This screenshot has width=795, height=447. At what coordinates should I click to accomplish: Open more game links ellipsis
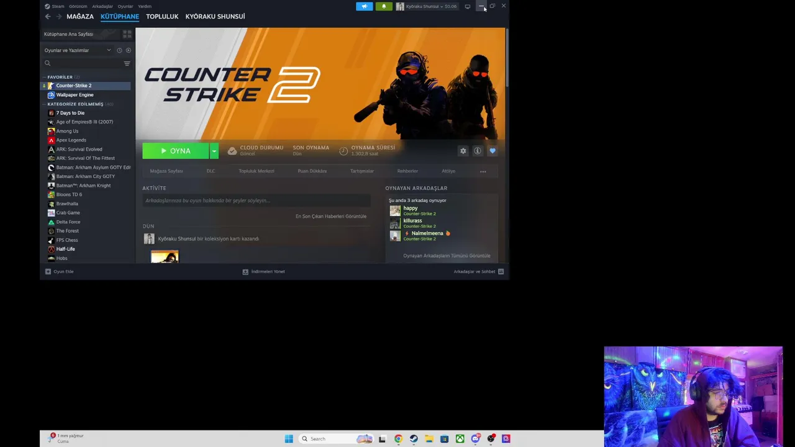(x=483, y=171)
